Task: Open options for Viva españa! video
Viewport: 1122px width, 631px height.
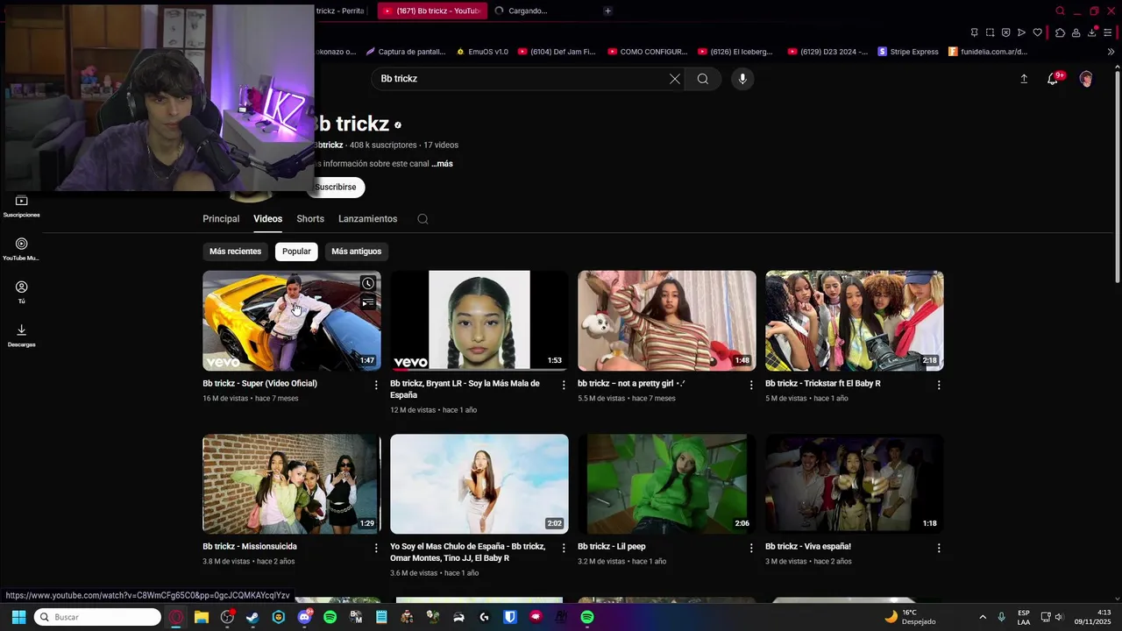Action: coord(939,548)
